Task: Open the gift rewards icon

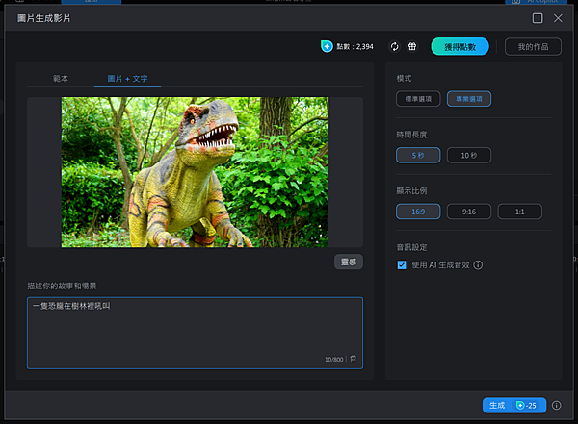Action: pyautogui.click(x=412, y=46)
